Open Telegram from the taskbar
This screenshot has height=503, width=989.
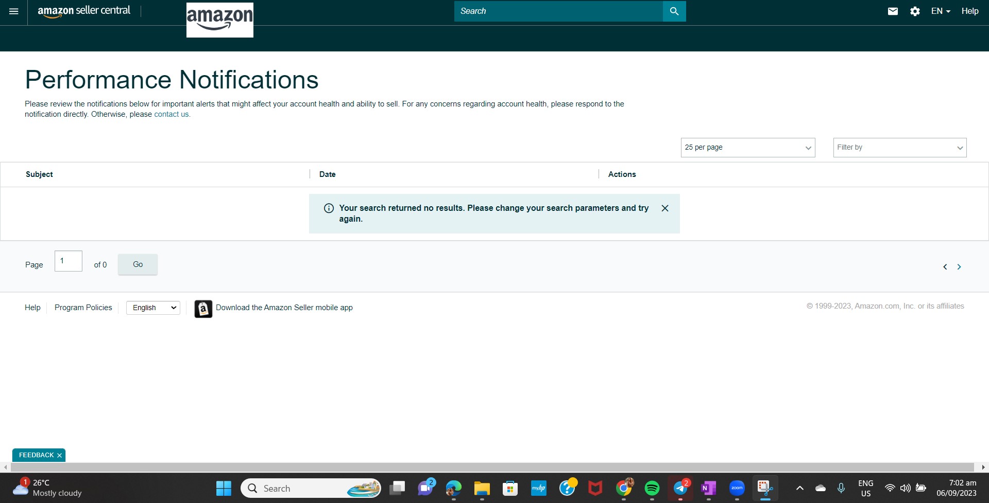pos(680,488)
